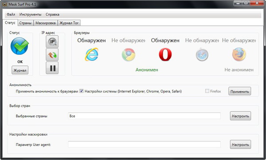Enable the Firefox anonymity checkbox
The width and height of the screenshot is (266, 160).
click(x=207, y=91)
